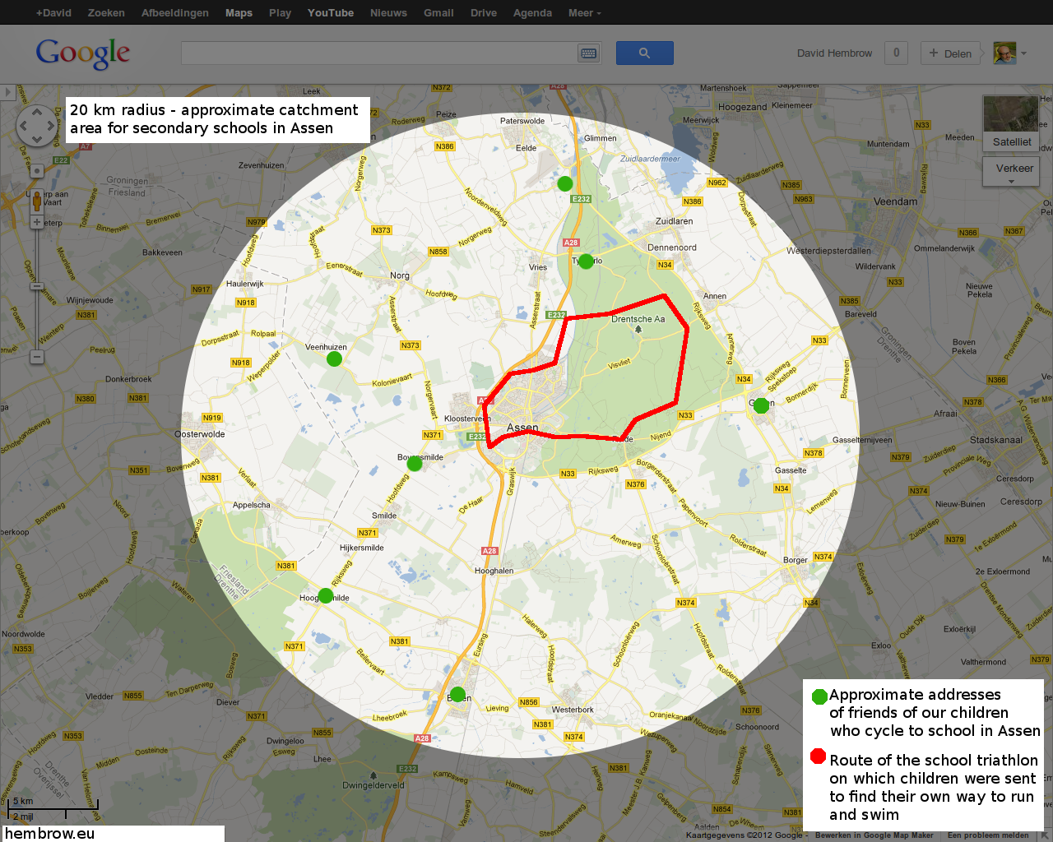Open David Hembrow profile photo menu

pyautogui.click(x=1004, y=53)
